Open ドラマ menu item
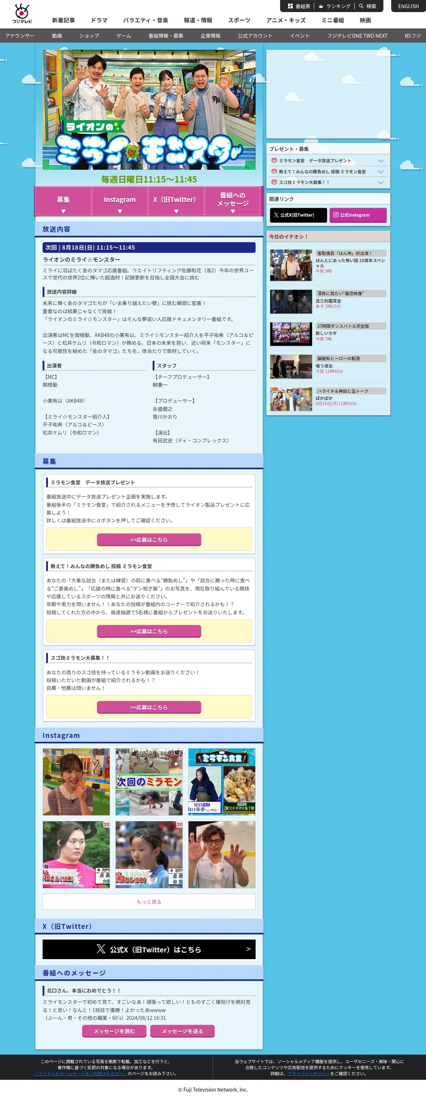Screen dimensions: 426x1099 pyautogui.click(x=99, y=20)
